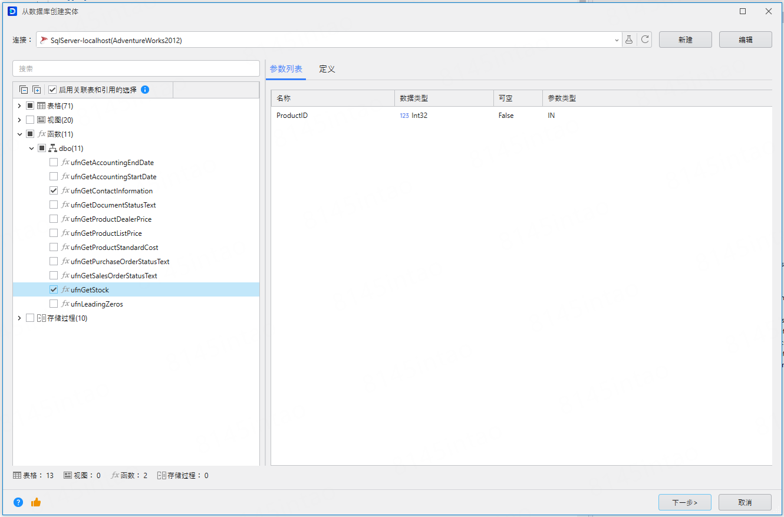The image size is (784, 517).
Task: Click the 下一步> button
Action: click(x=684, y=502)
